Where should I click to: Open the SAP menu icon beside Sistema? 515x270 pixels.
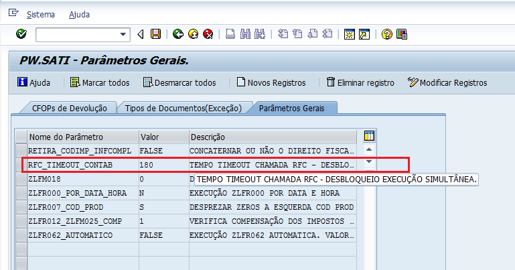tap(13, 13)
